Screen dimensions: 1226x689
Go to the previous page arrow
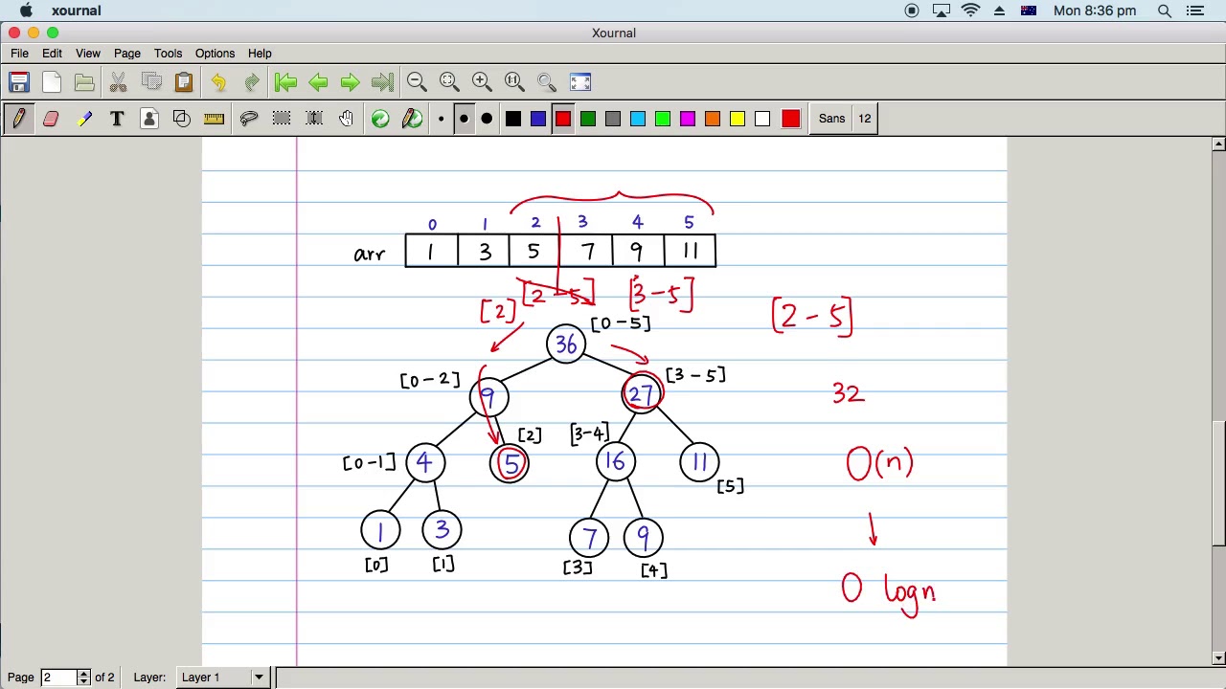point(318,82)
